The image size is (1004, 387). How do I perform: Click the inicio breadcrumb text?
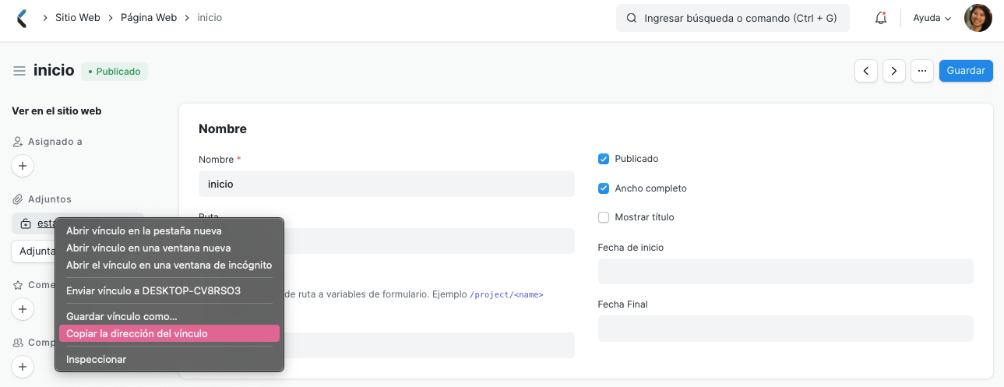click(210, 17)
